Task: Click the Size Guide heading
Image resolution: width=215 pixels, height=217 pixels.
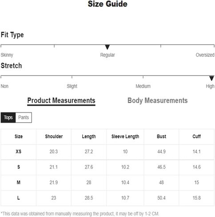Action: (x=107, y=4)
